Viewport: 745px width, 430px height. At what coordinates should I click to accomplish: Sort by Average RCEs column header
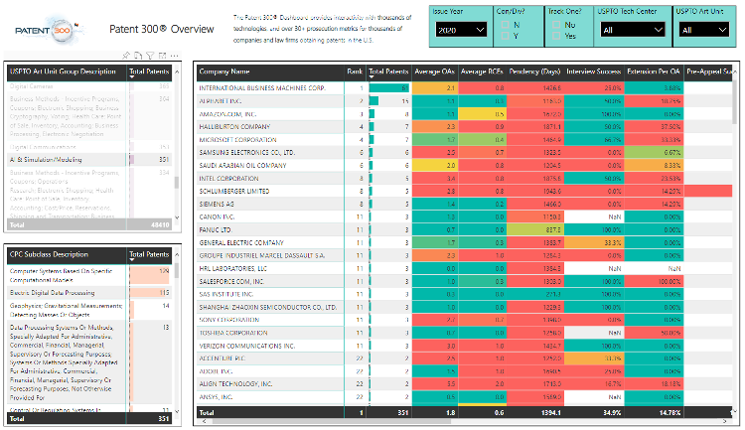point(482,72)
